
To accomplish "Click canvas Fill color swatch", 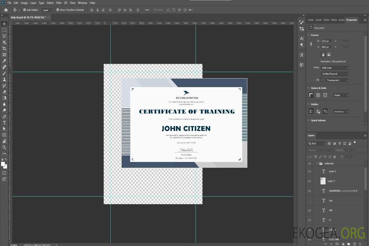I will pos(323,80).
